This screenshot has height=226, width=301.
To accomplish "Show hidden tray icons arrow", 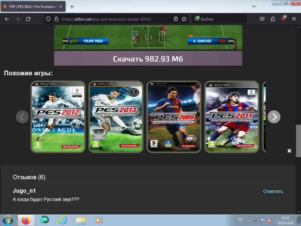I will [248, 220].
